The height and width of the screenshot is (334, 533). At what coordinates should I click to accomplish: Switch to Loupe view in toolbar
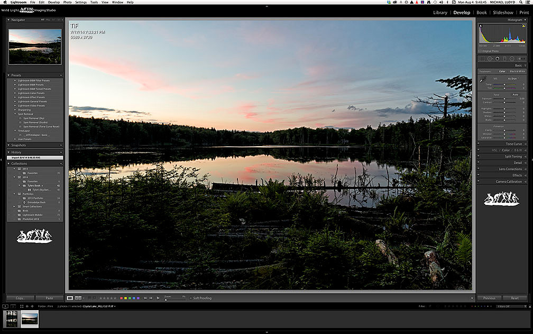click(x=70, y=298)
